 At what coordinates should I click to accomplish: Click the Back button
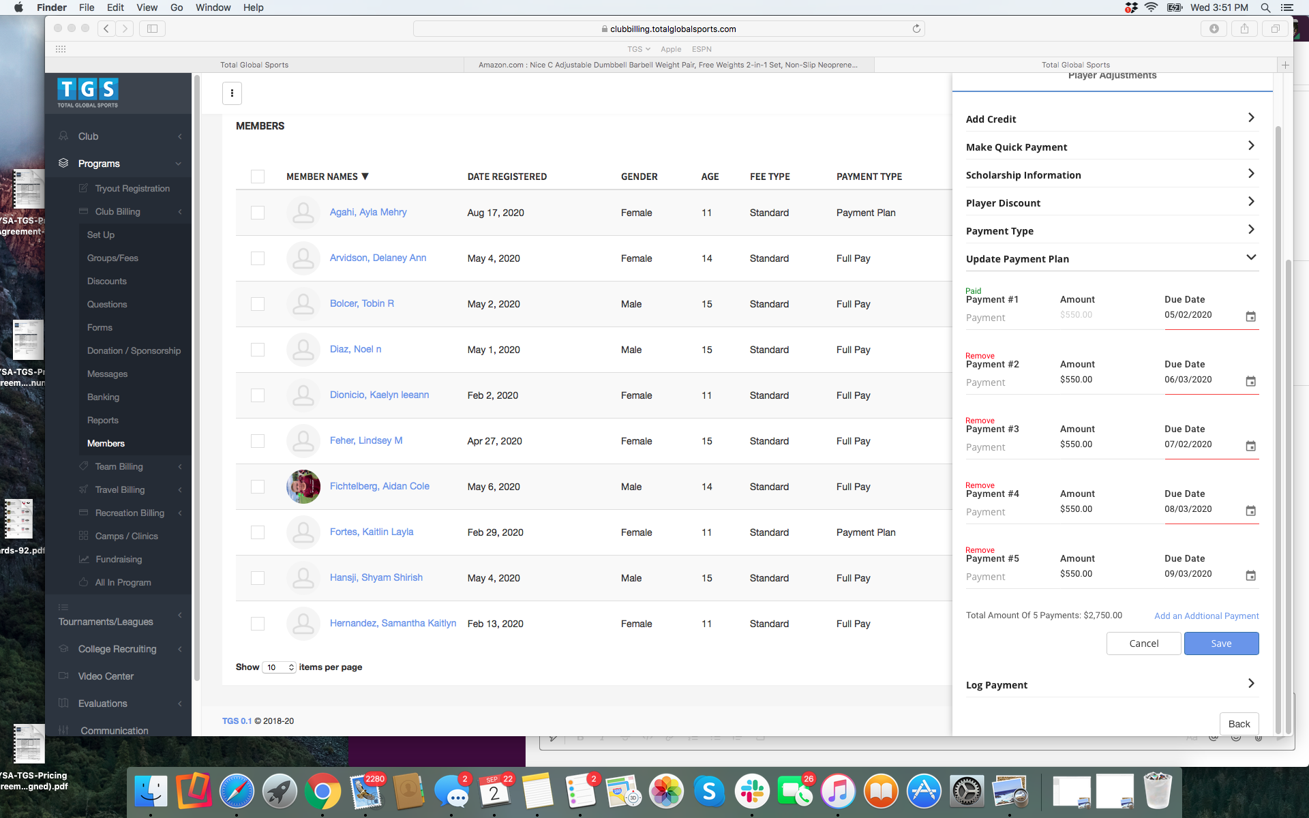pyautogui.click(x=1239, y=724)
